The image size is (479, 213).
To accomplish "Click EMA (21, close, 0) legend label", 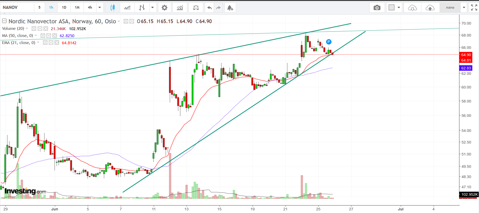I will [19, 42].
